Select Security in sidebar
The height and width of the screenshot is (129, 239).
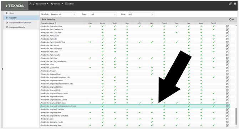[x=21, y=18]
